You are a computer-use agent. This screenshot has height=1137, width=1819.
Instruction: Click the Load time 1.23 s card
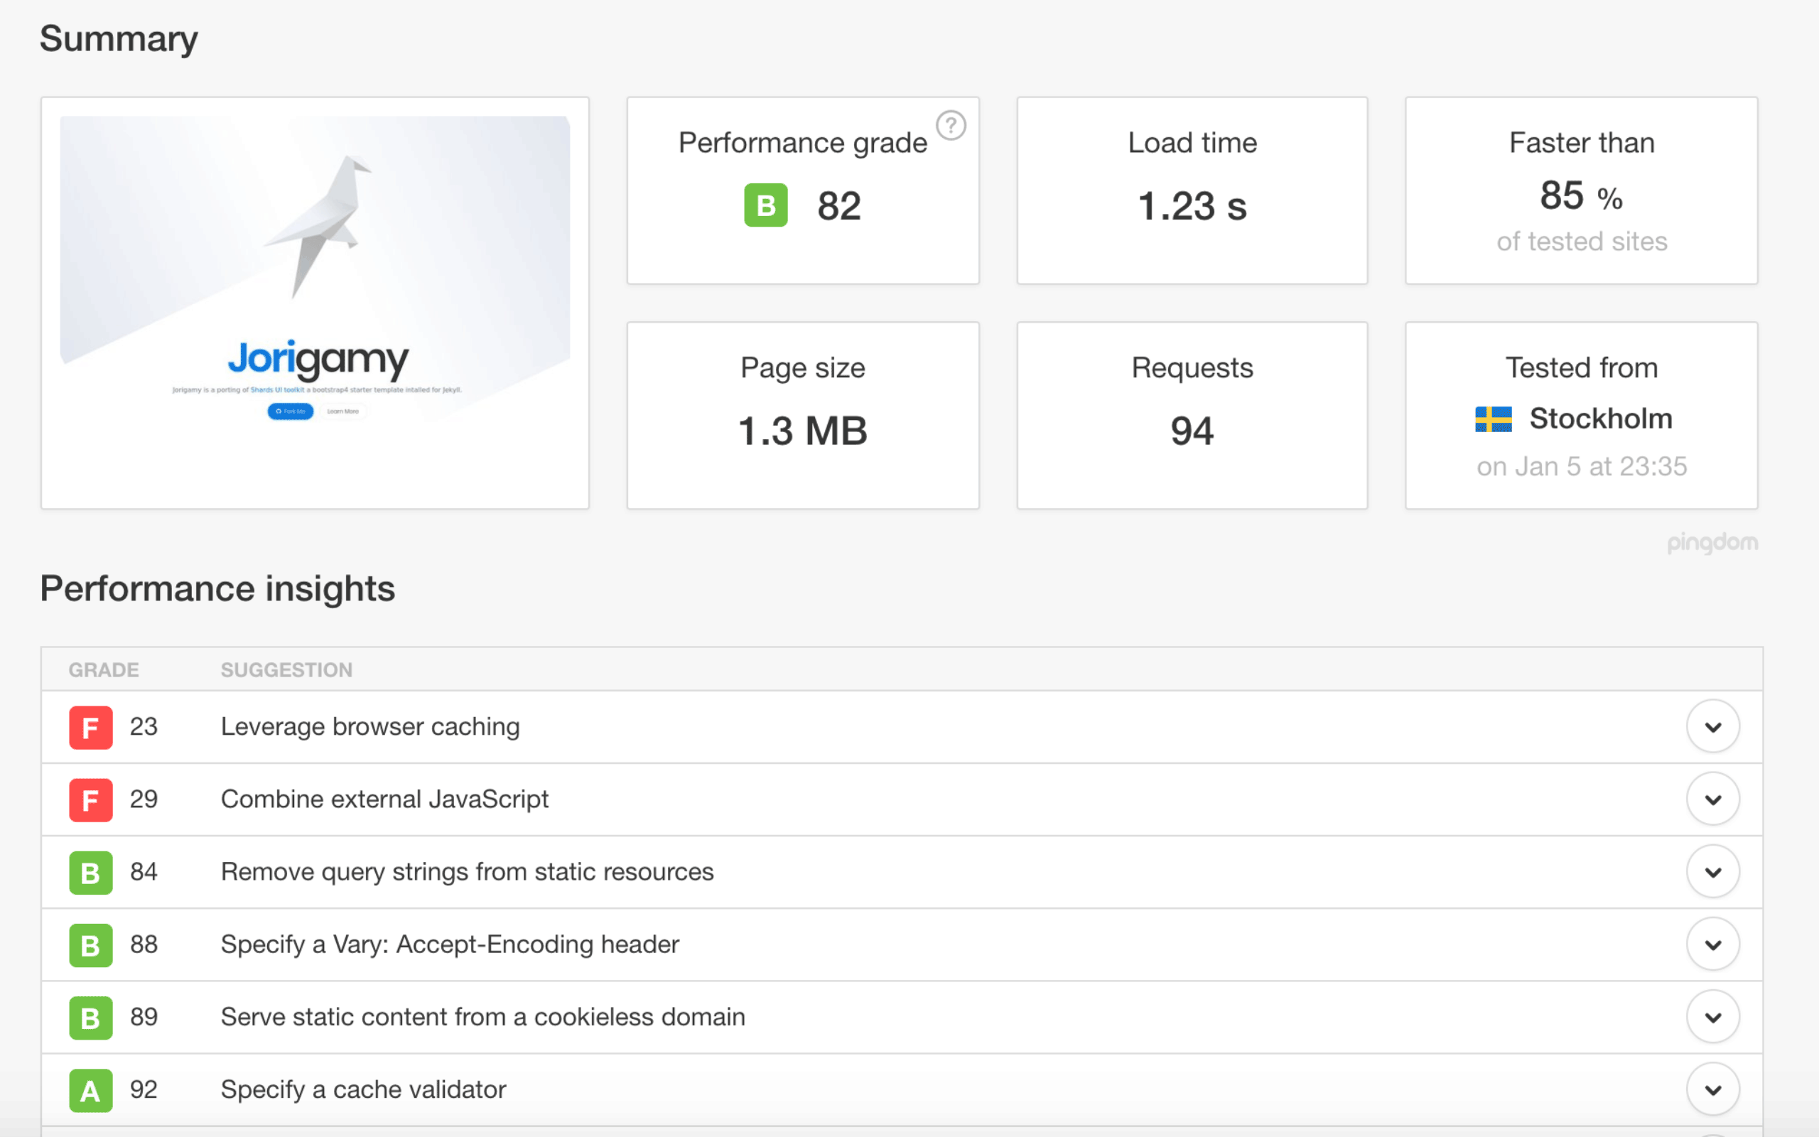[1192, 190]
